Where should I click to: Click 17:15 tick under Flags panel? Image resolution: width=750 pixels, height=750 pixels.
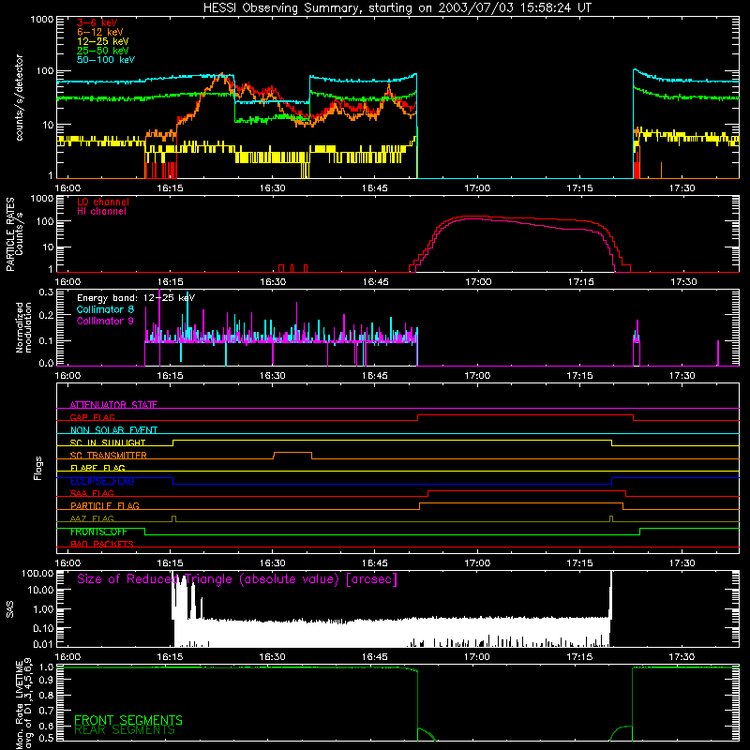pos(579,563)
